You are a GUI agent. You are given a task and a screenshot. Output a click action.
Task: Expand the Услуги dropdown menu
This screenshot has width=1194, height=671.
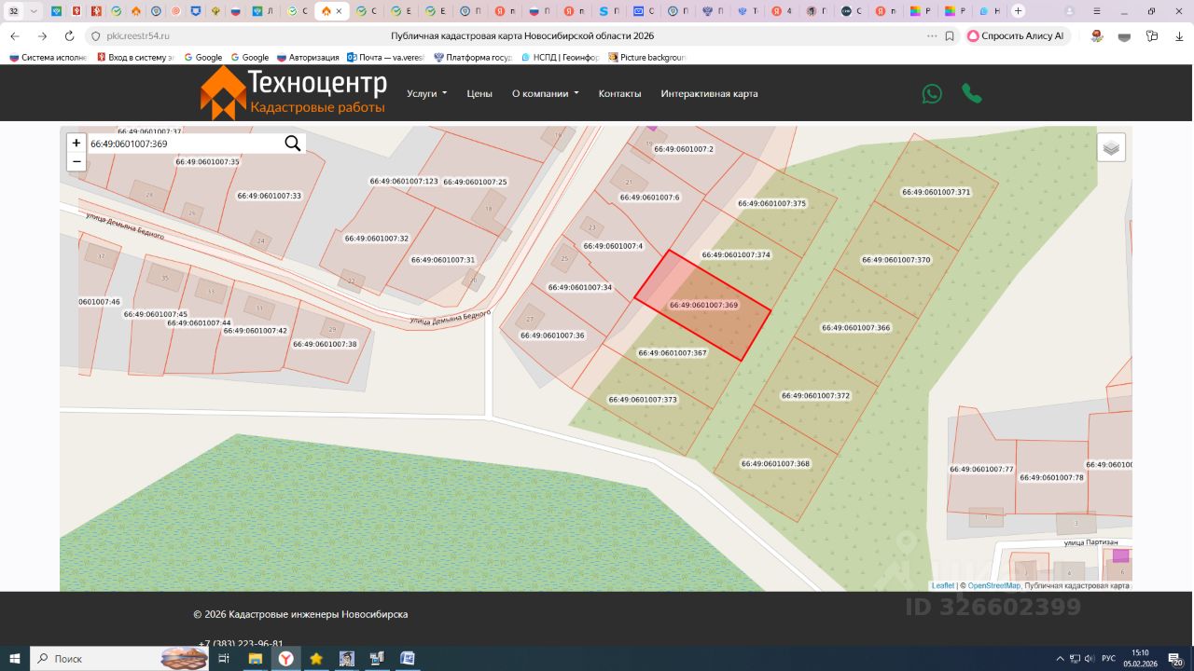[x=426, y=93]
